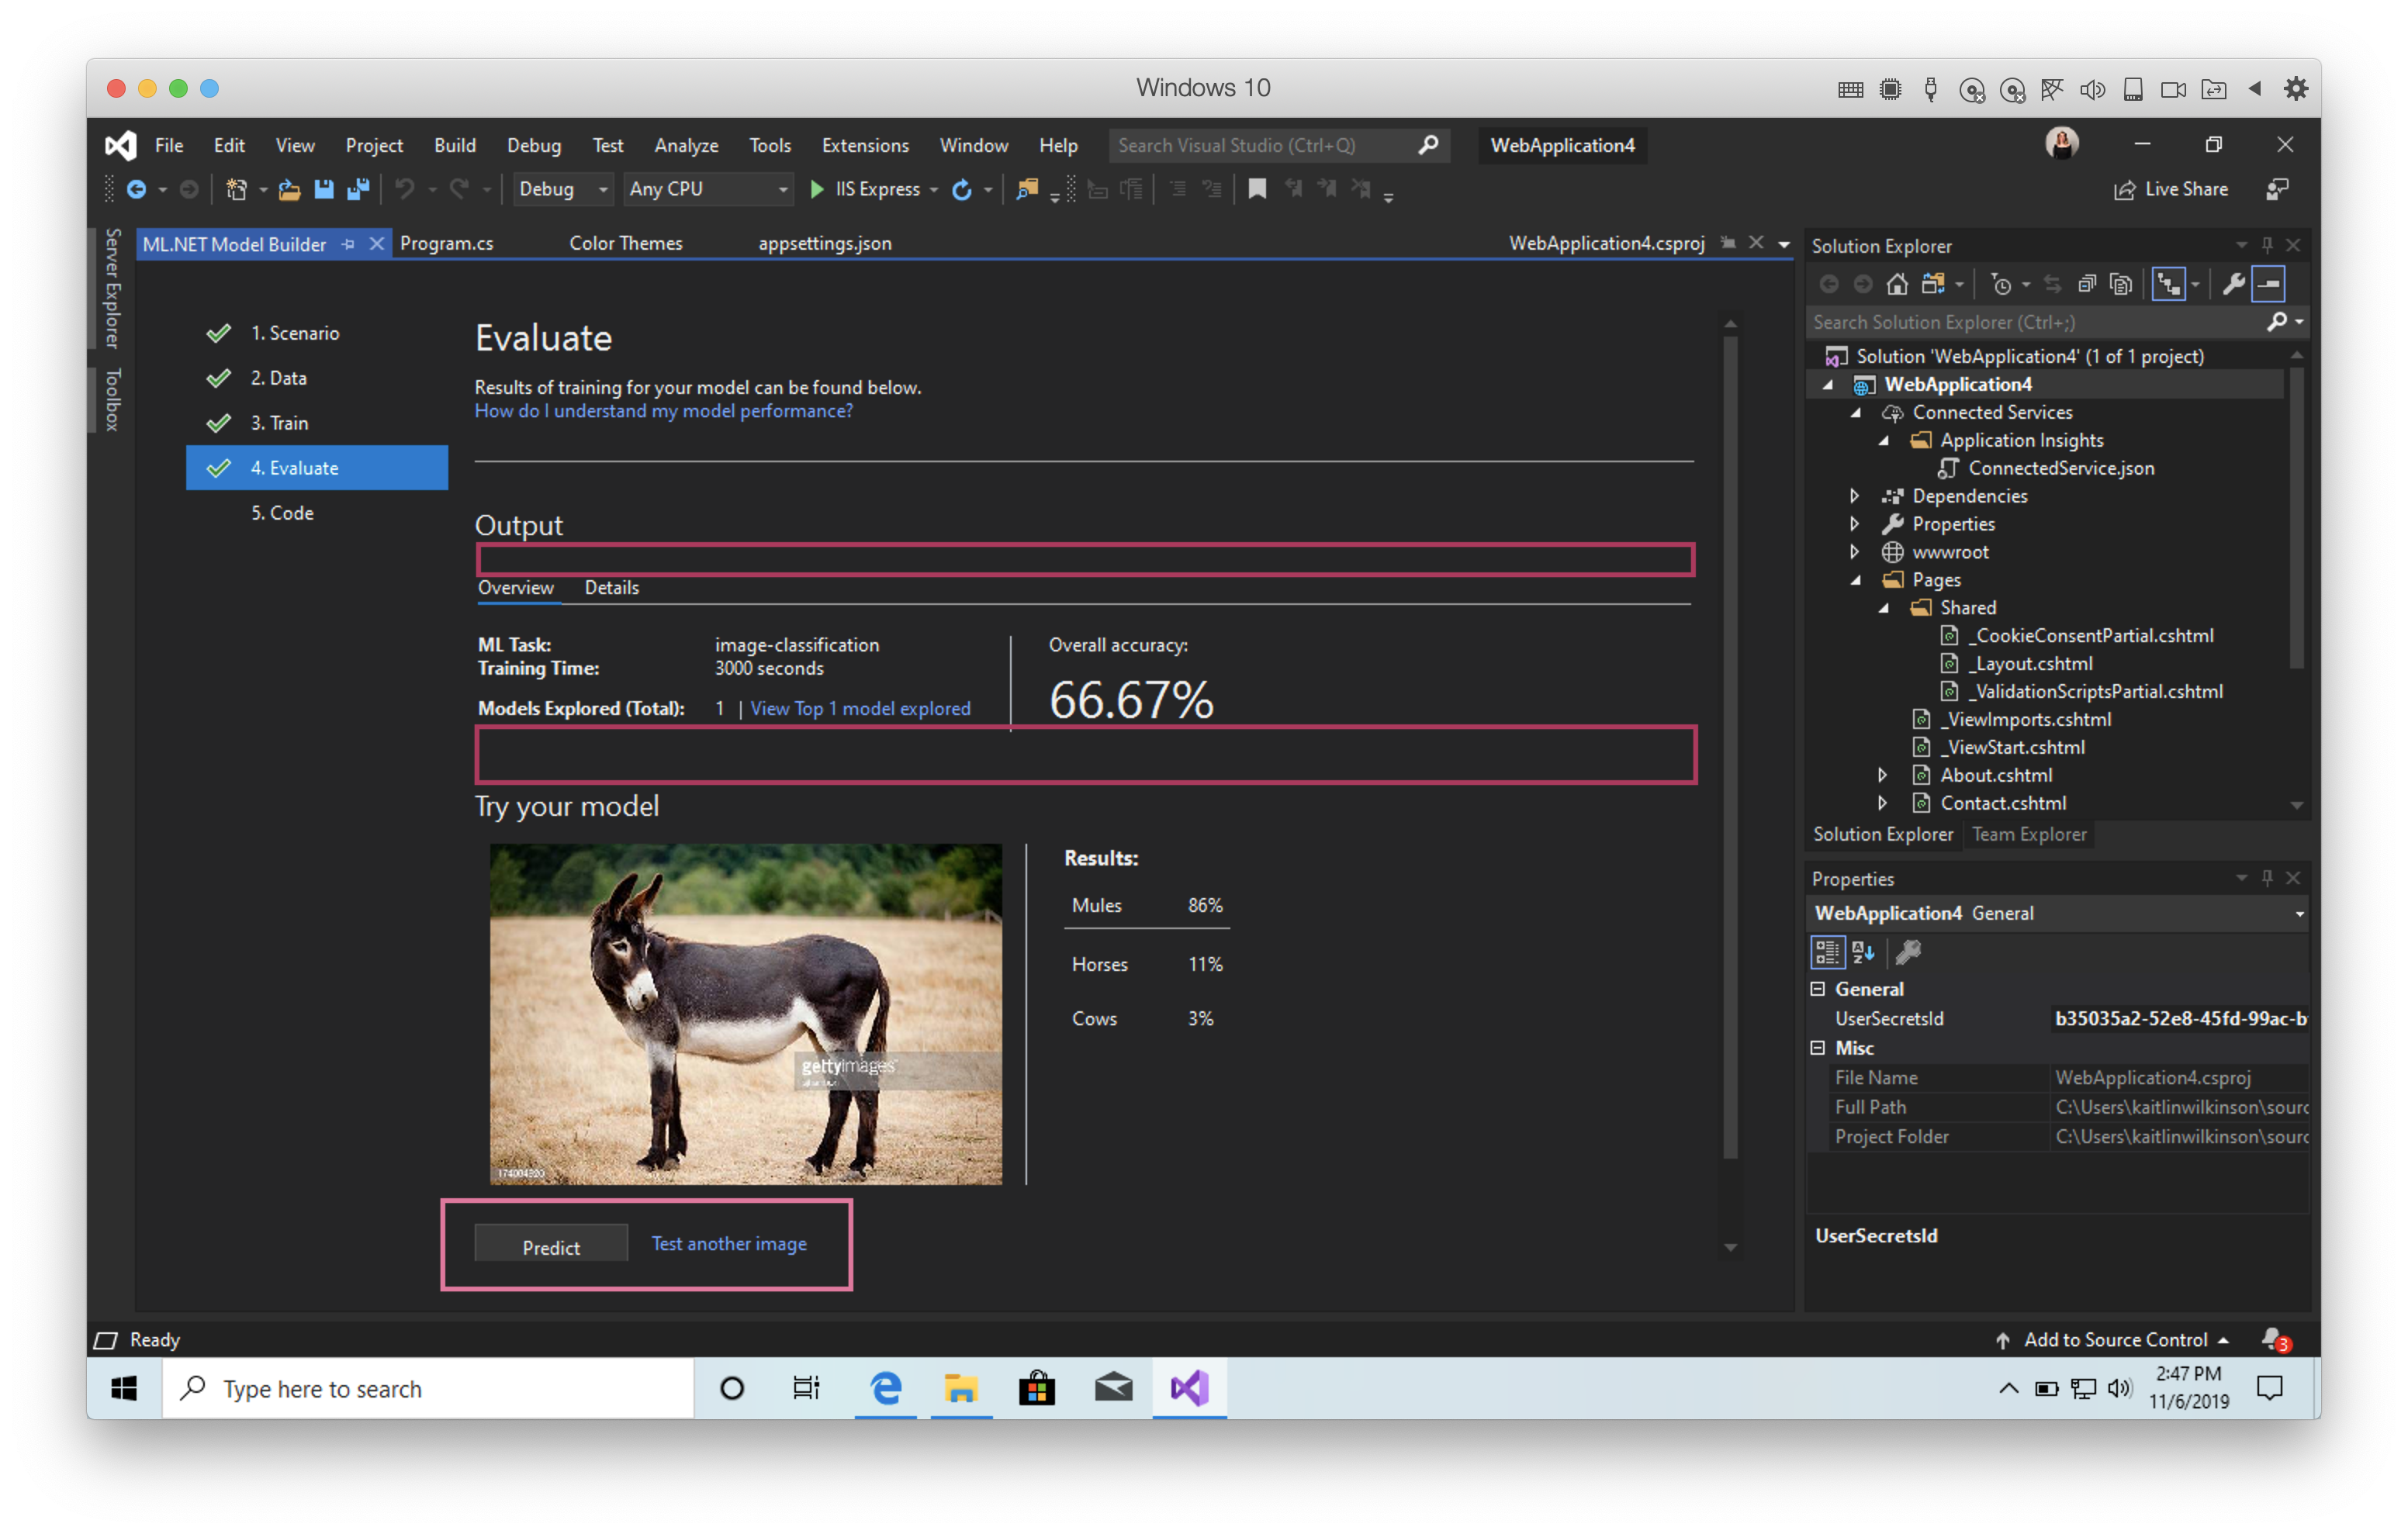The image size is (2408, 1534).
Task: Pin the ML.NET Model Builder tab
Action: click(349, 243)
